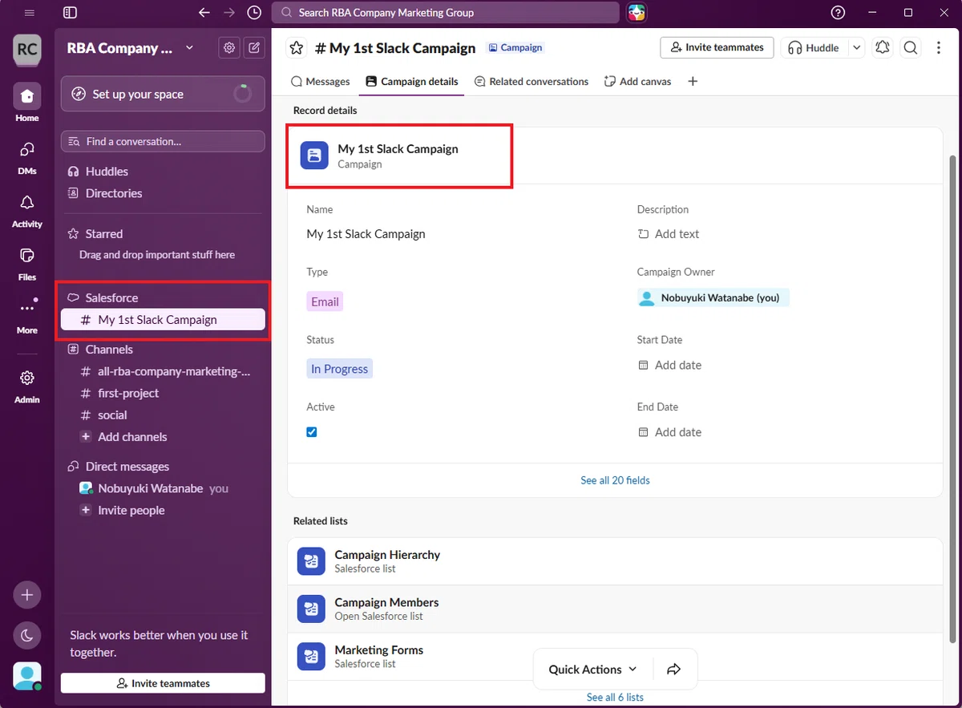Open See all 6 lists link
Screen dimensions: 962x708
(x=615, y=697)
